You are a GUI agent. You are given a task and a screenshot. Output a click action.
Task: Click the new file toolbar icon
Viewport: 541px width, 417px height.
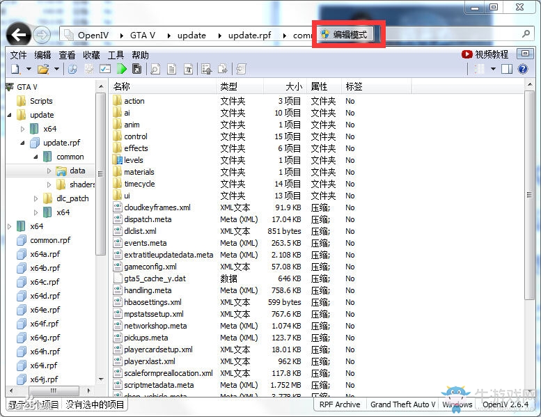pos(15,69)
